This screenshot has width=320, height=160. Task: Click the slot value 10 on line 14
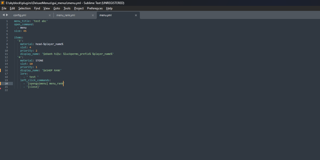pyautogui.click(x=31, y=64)
